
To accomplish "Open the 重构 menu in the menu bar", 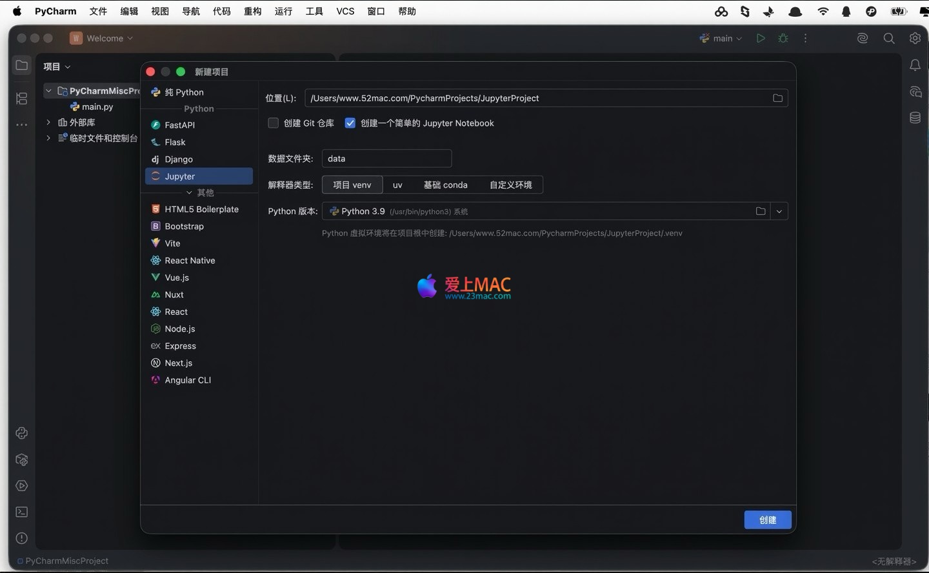I will 252,12.
